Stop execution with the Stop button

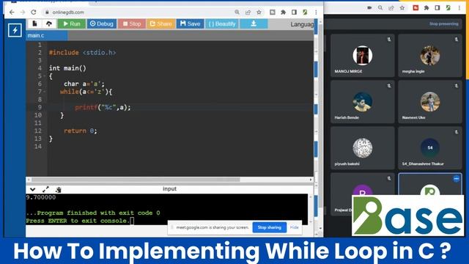[132, 23]
